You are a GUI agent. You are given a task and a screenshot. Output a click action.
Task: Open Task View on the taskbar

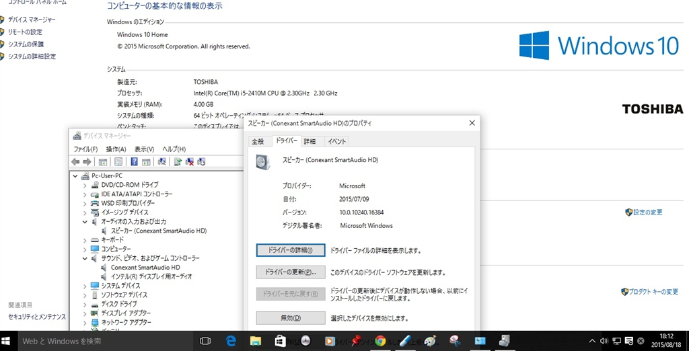(205, 341)
